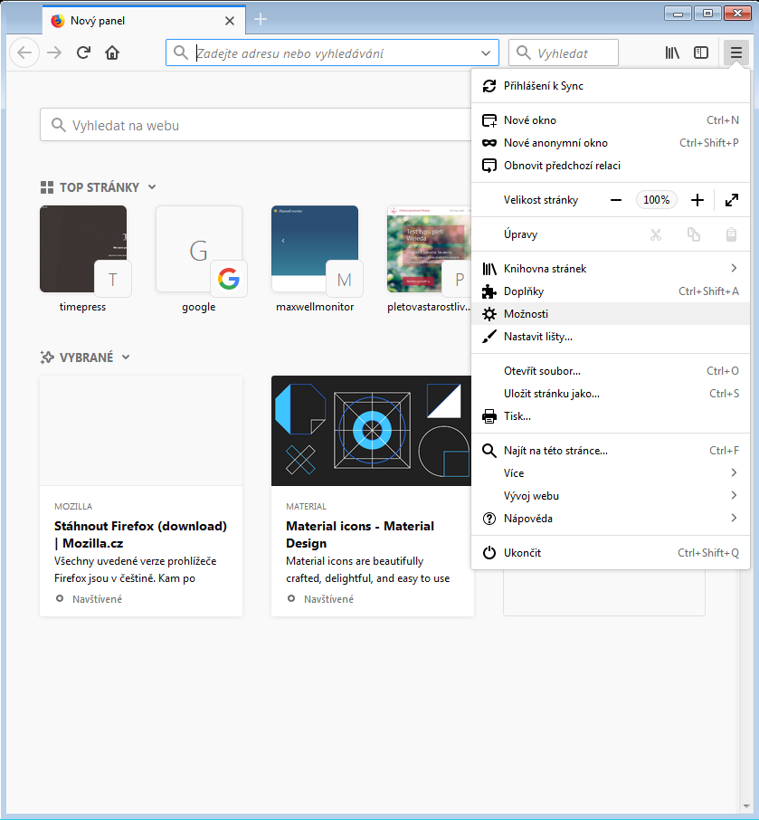Open Možnosti from the menu
This screenshot has width=759, height=820.
tap(526, 314)
